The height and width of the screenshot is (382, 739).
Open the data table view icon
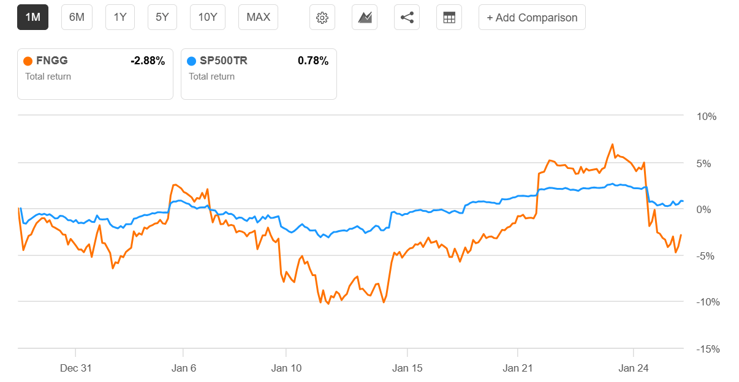449,17
